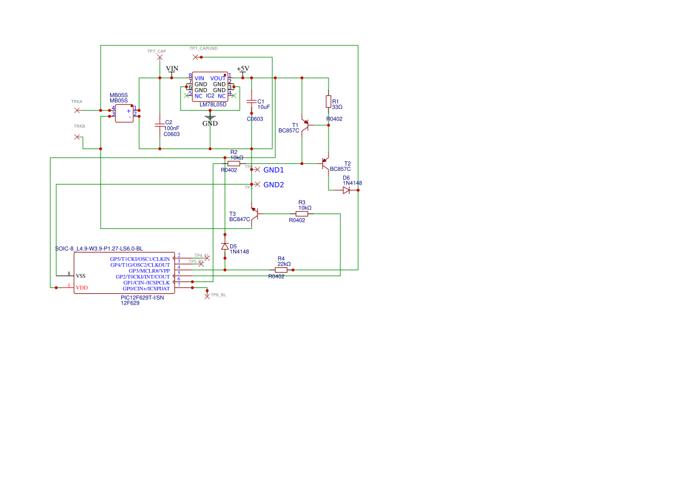Viewport: 692px width, 489px height.
Task: Click the GP5/T1CKI/OSC1/CLKIN pin label
Action: coord(140,259)
